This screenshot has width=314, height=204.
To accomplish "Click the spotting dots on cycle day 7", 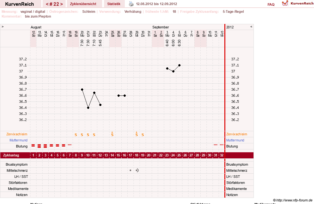I will coord(70,145).
